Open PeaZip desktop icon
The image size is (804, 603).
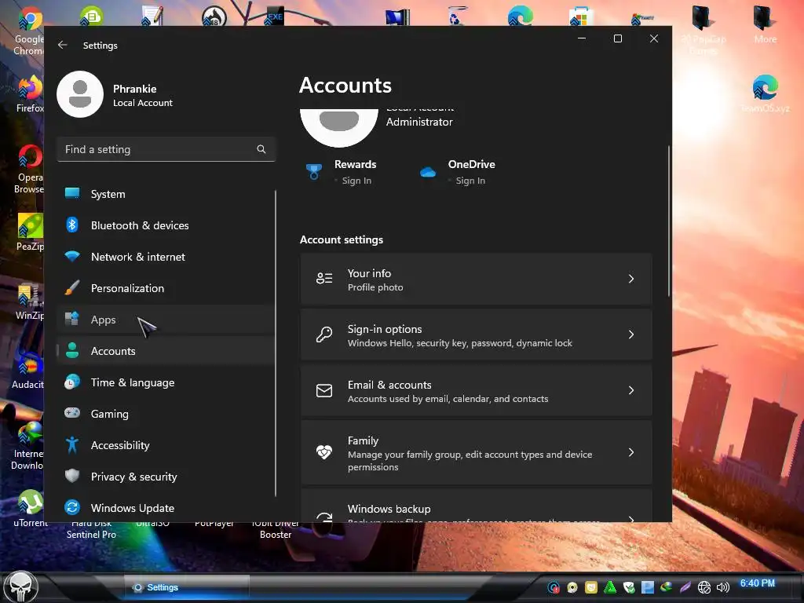30,232
